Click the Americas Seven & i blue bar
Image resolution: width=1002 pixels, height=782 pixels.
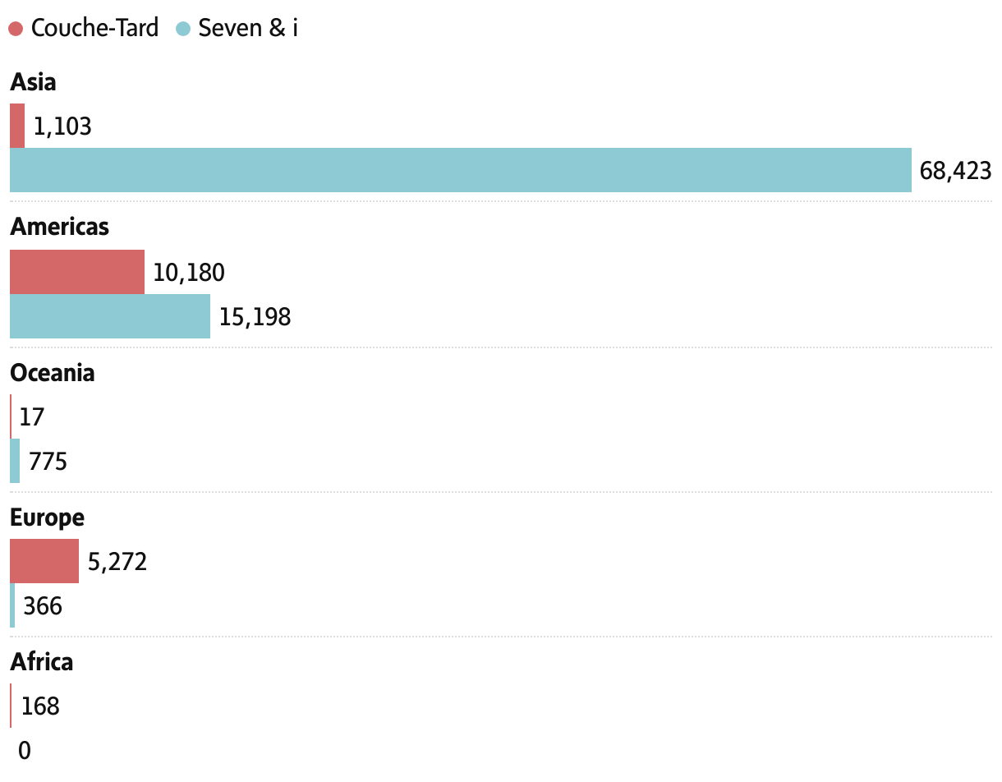click(110, 316)
